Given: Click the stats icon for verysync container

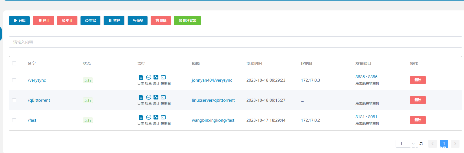Looking at the screenshot, I should (x=156, y=77).
